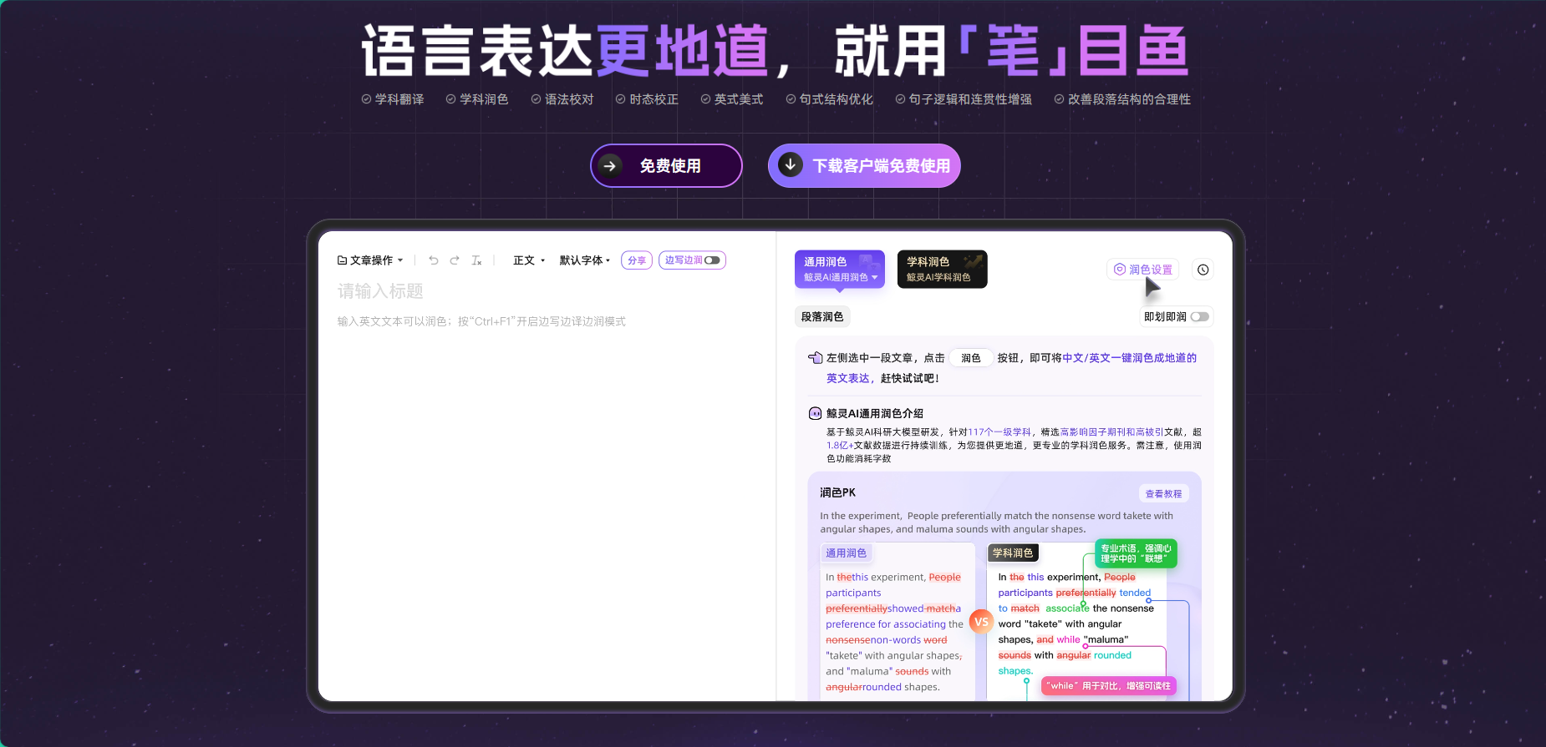
Task: Click the arrow icon in 免费使用 button
Action: coord(610,165)
